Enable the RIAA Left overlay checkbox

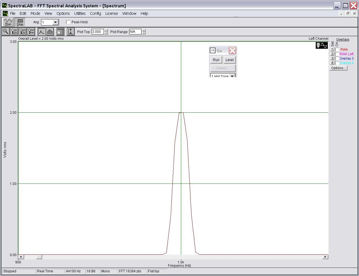337,54
